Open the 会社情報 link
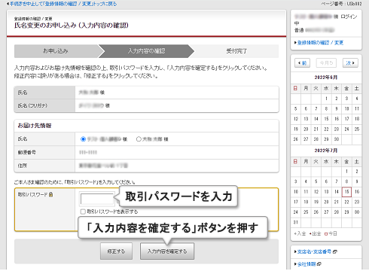Image resolution: width=369 pixels, height=271 pixels. pyautogui.click(x=306, y=264)
